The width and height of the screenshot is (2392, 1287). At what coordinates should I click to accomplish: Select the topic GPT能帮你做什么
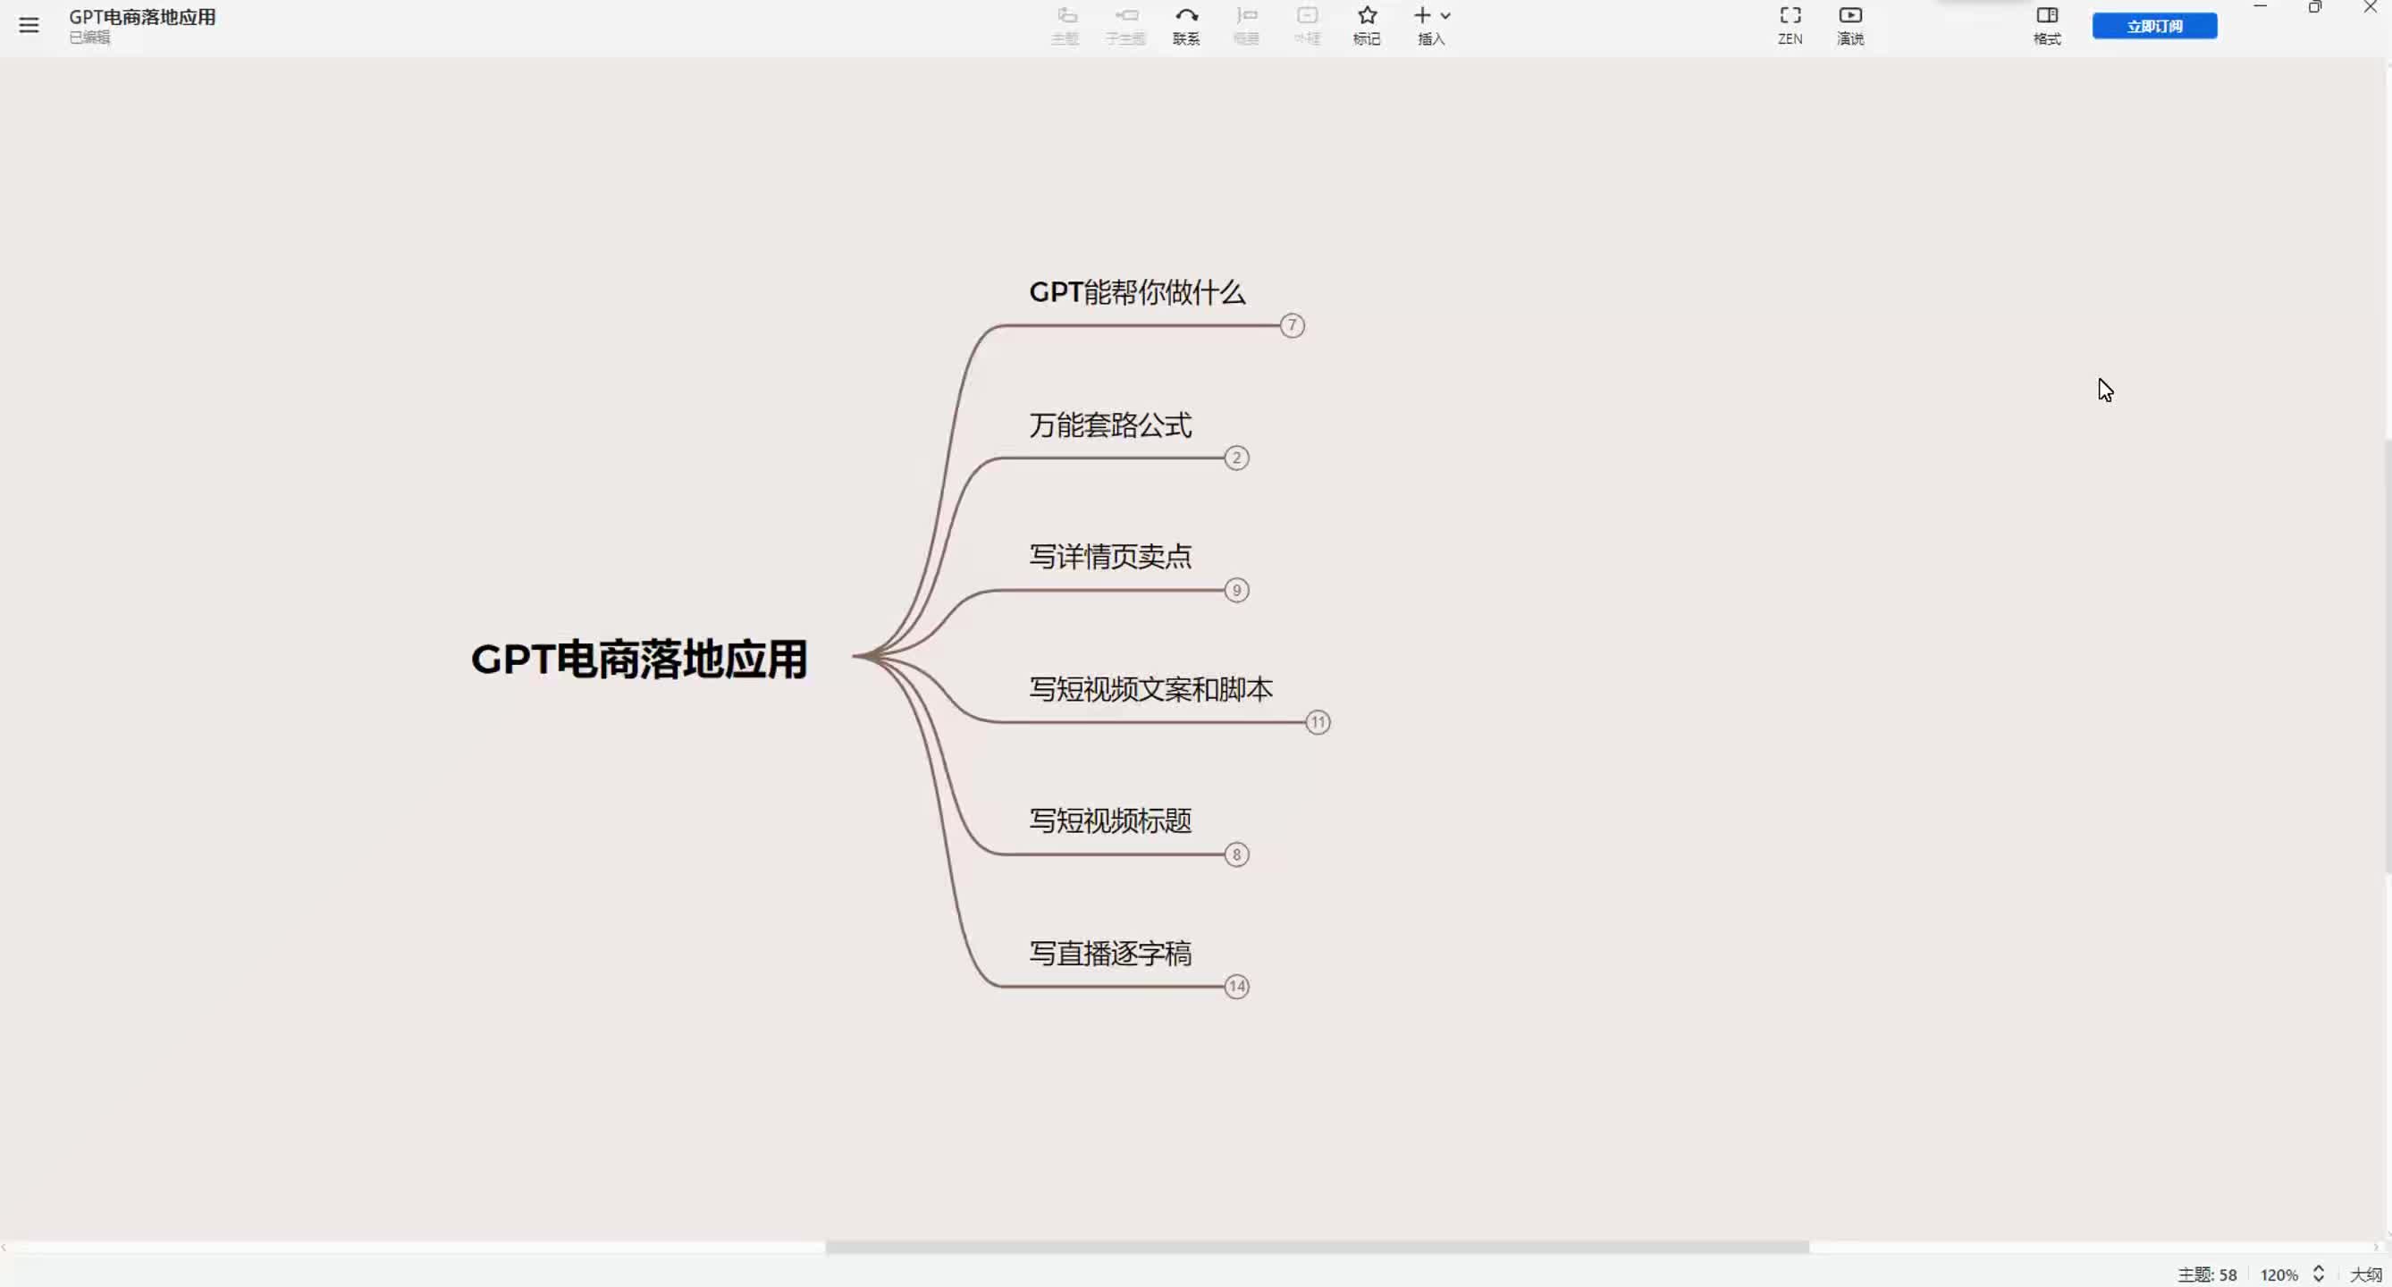point(1137,292)
